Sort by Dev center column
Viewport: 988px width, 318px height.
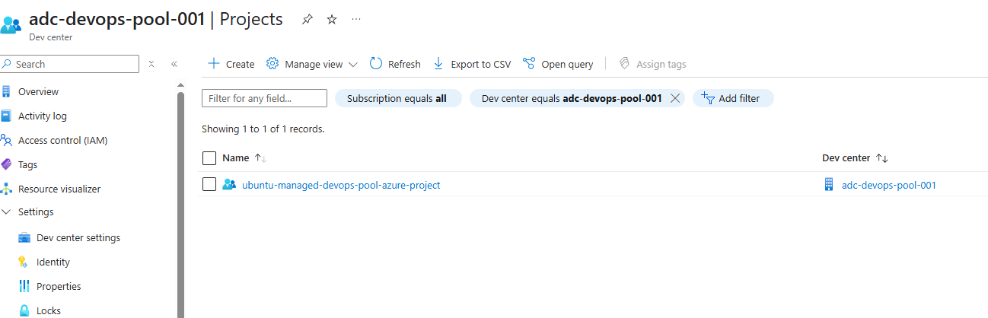[882, 158]
